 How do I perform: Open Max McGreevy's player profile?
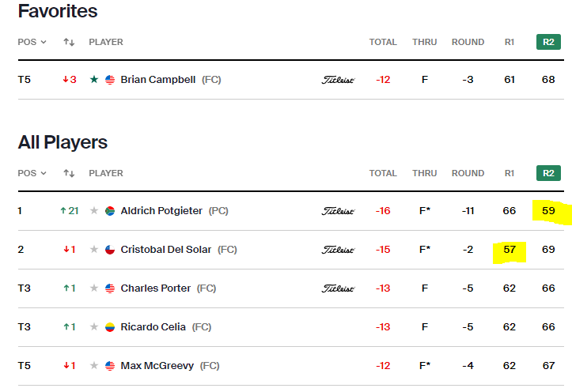coord(157,366)
